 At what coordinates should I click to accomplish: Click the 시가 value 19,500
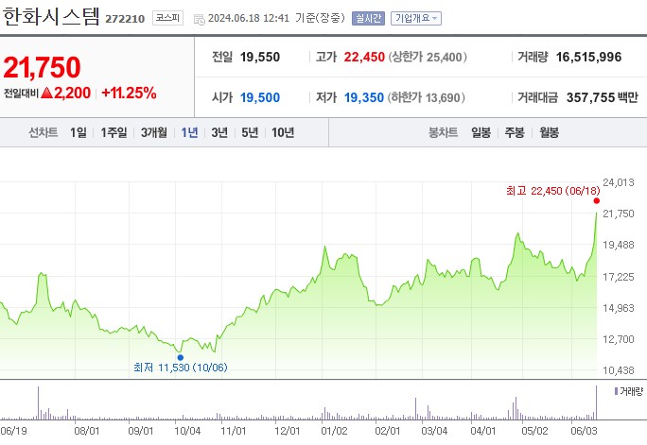click(x=260, y=97)
